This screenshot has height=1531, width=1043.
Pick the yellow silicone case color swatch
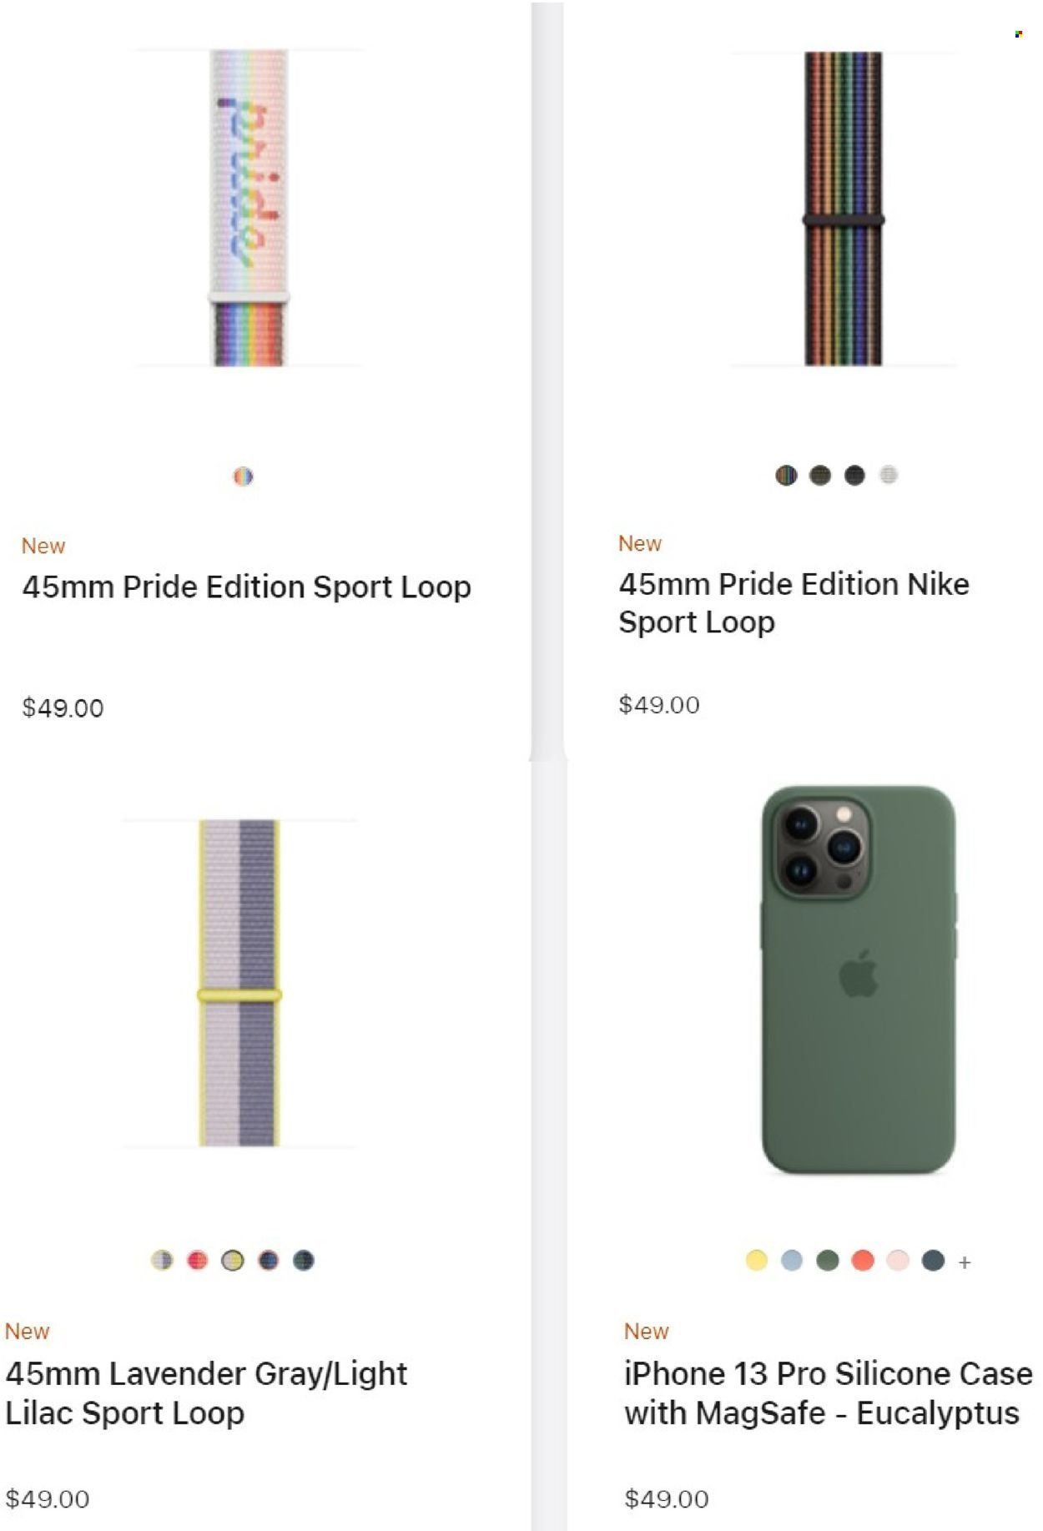pos(757,1260)
